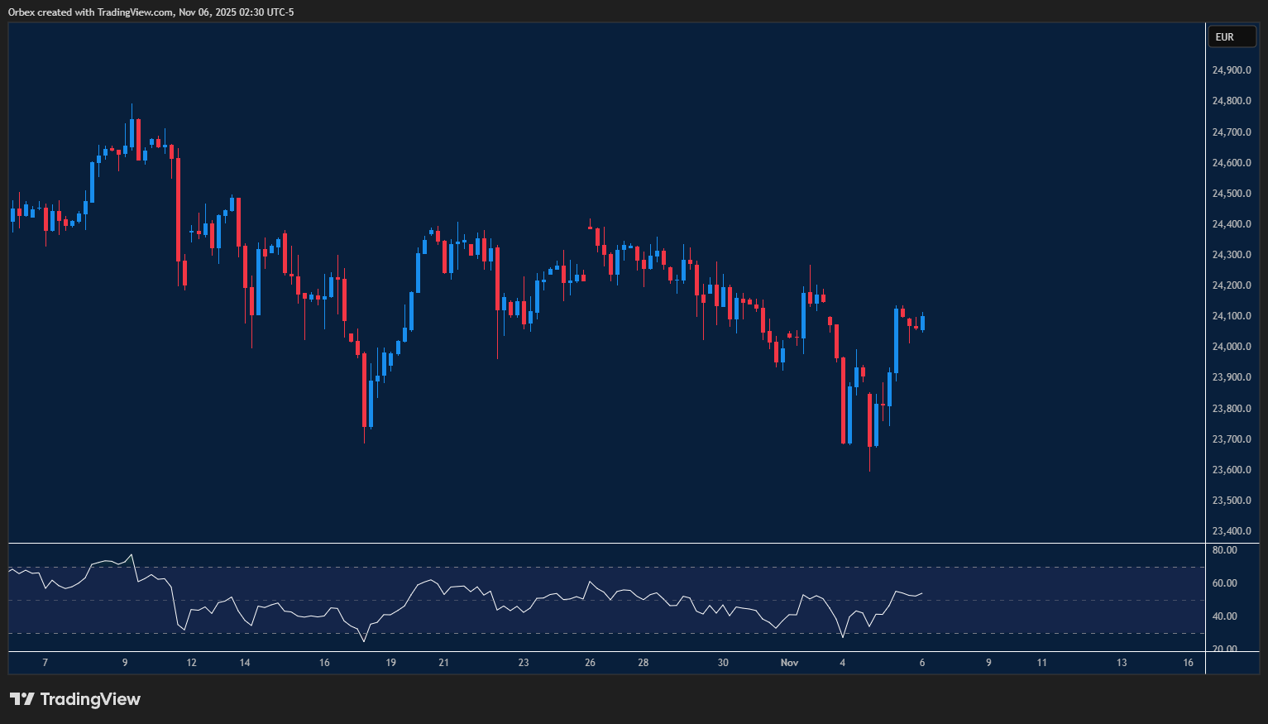Click the TradingView wordmark beside the logo

91,699
